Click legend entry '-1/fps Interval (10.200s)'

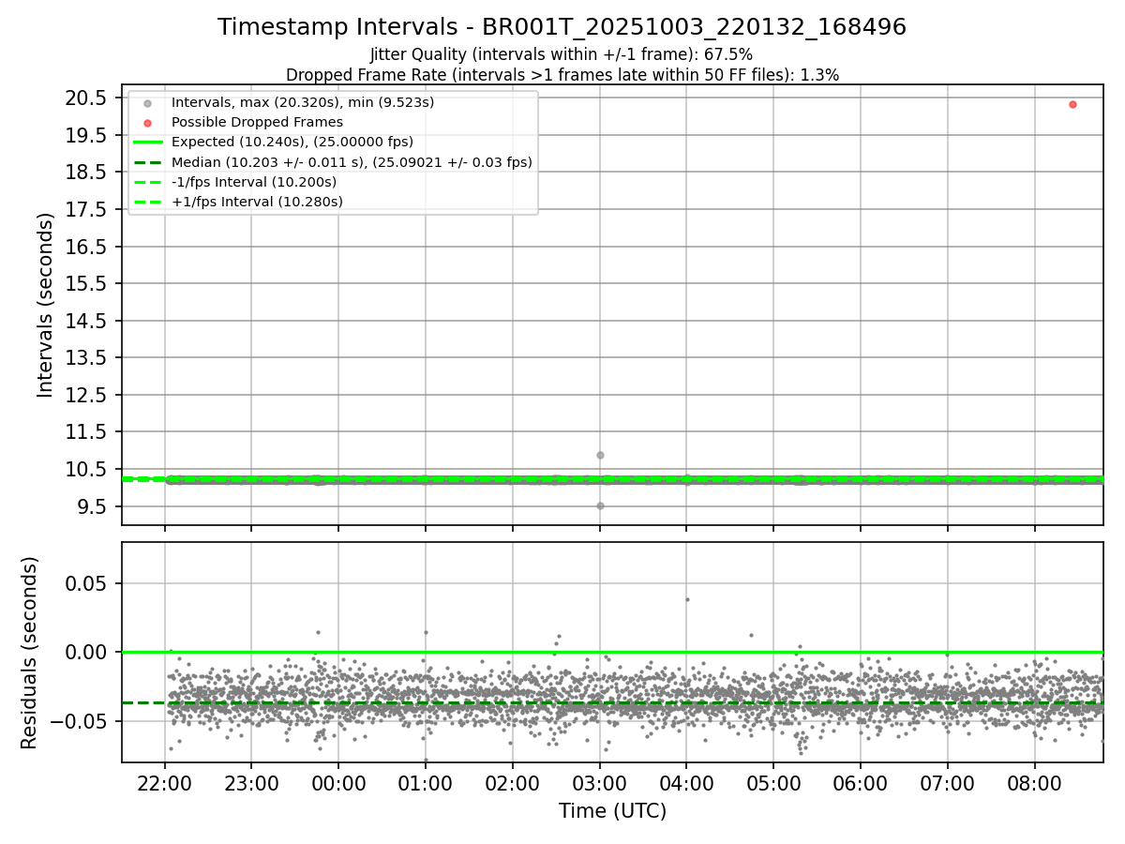(x=254, y=182)
